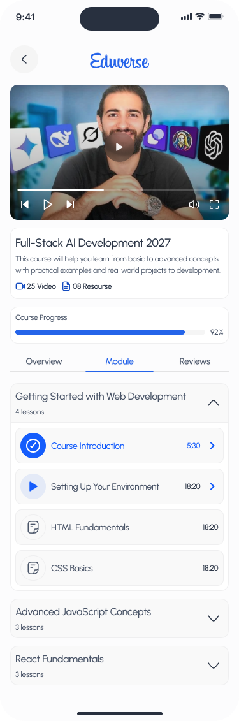Mute the video with the volume icon
This screenshot has width=239, height=721.
pos(194,204)
